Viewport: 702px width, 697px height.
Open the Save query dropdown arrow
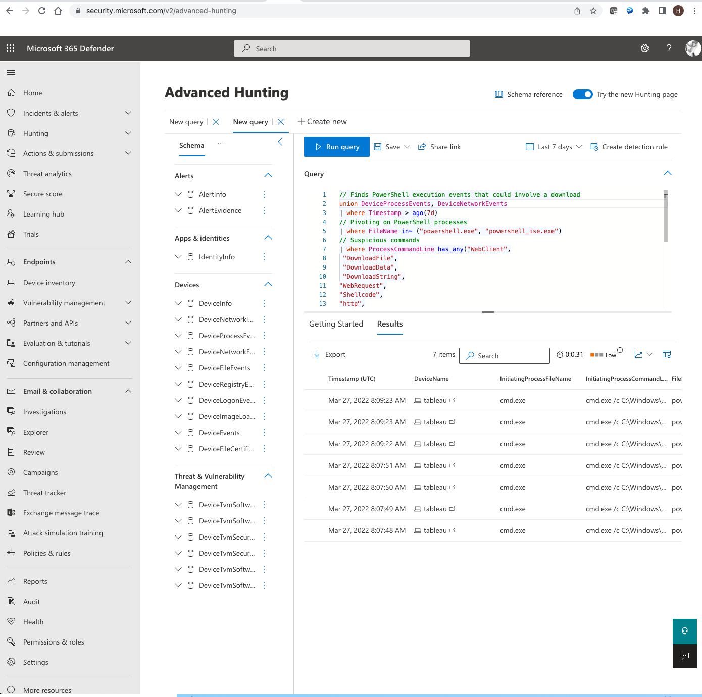coord(407,147)
